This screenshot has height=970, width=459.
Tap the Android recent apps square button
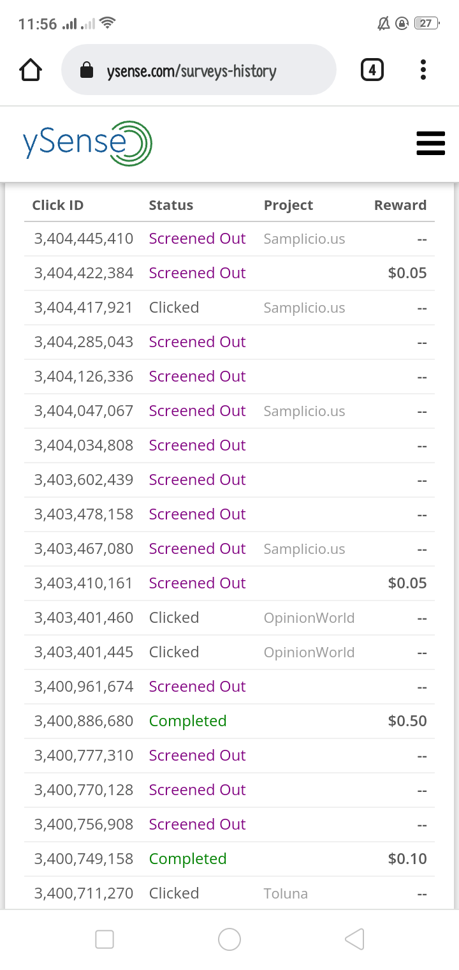pos(105,939)
